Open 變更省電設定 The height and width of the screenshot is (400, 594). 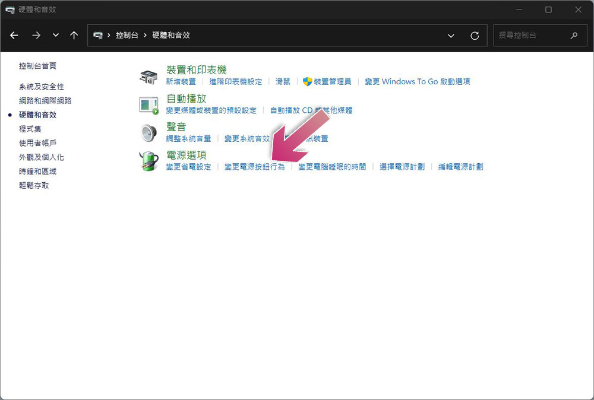(x=189, y=167)
